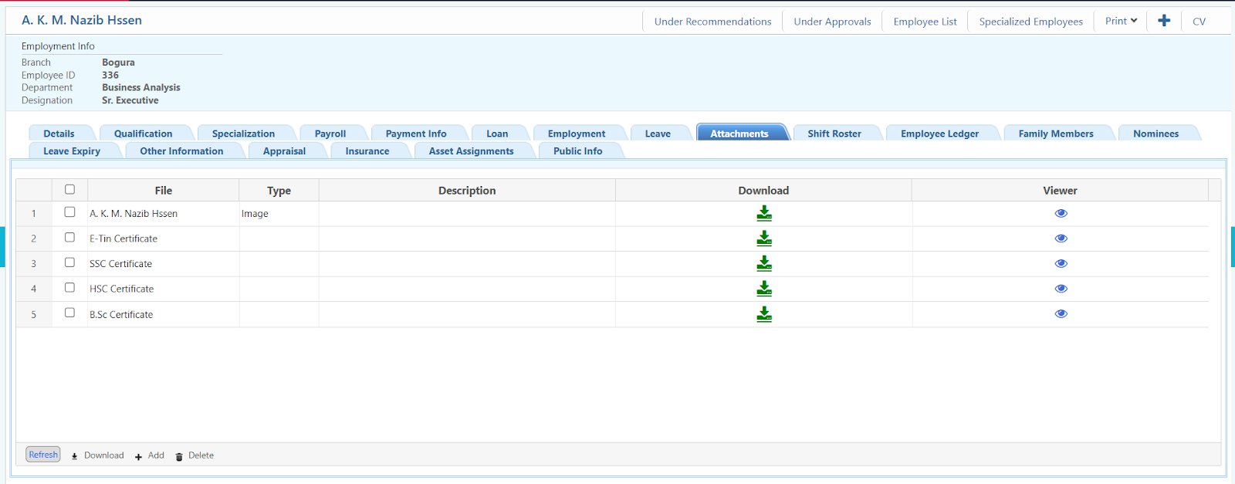The image size is (1235, 484).
Task: Download the HSC Certificate file
Action: click(x=763, y=289)
